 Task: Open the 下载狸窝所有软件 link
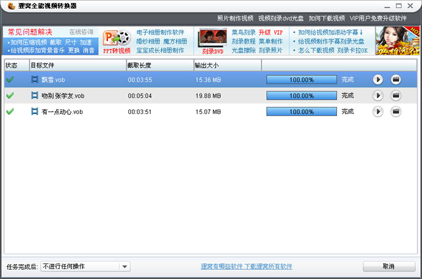tap(268, 267)
